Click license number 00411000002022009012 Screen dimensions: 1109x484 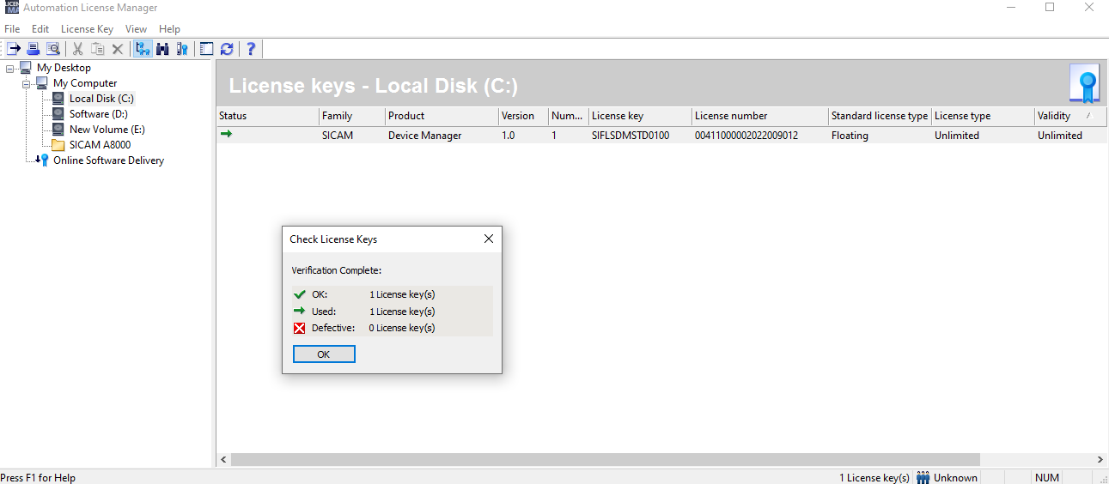pyautogui.click(x=746, y=136)
